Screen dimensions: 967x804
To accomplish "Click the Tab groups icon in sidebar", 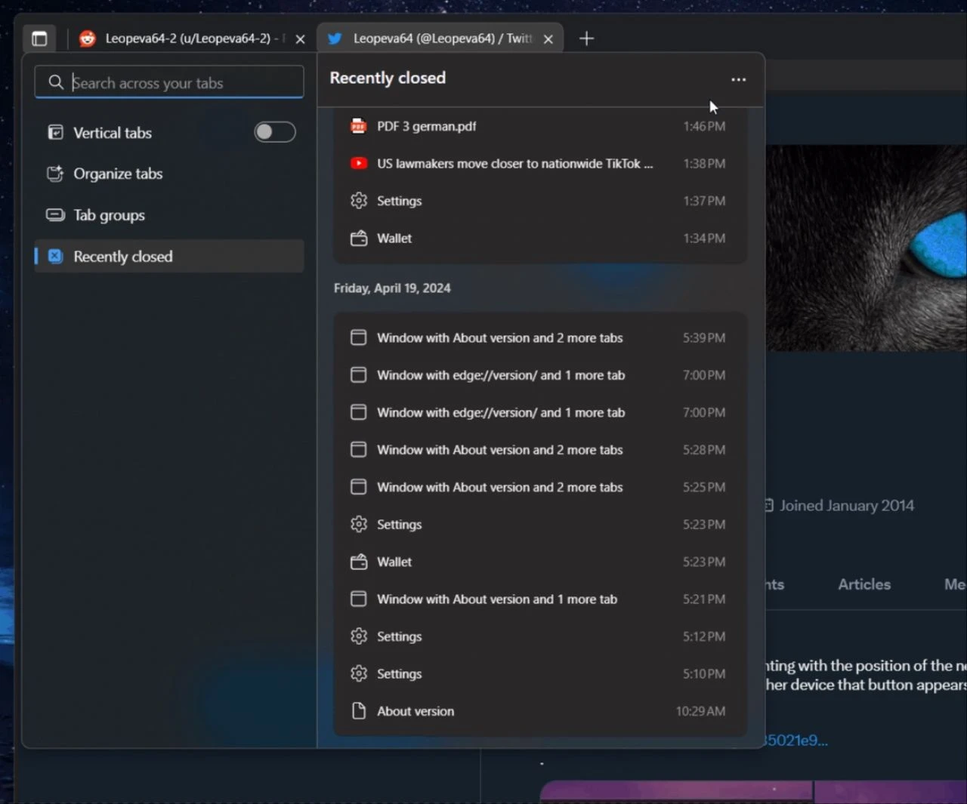I will 55,215.
